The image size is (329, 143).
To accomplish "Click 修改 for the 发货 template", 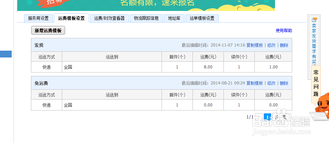I will 271,45.
